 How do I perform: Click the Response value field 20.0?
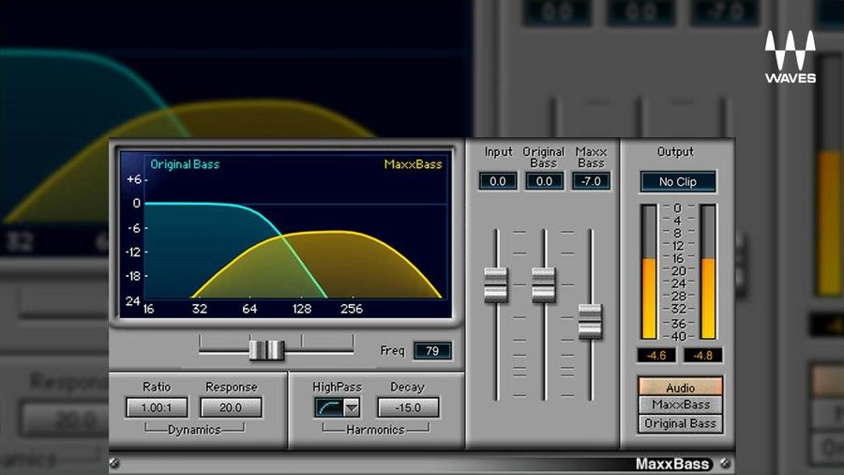coord(231,407)
